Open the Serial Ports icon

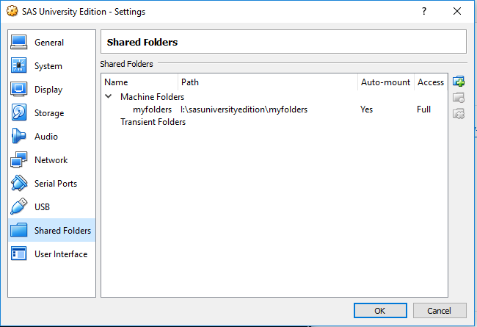point(20,184)
